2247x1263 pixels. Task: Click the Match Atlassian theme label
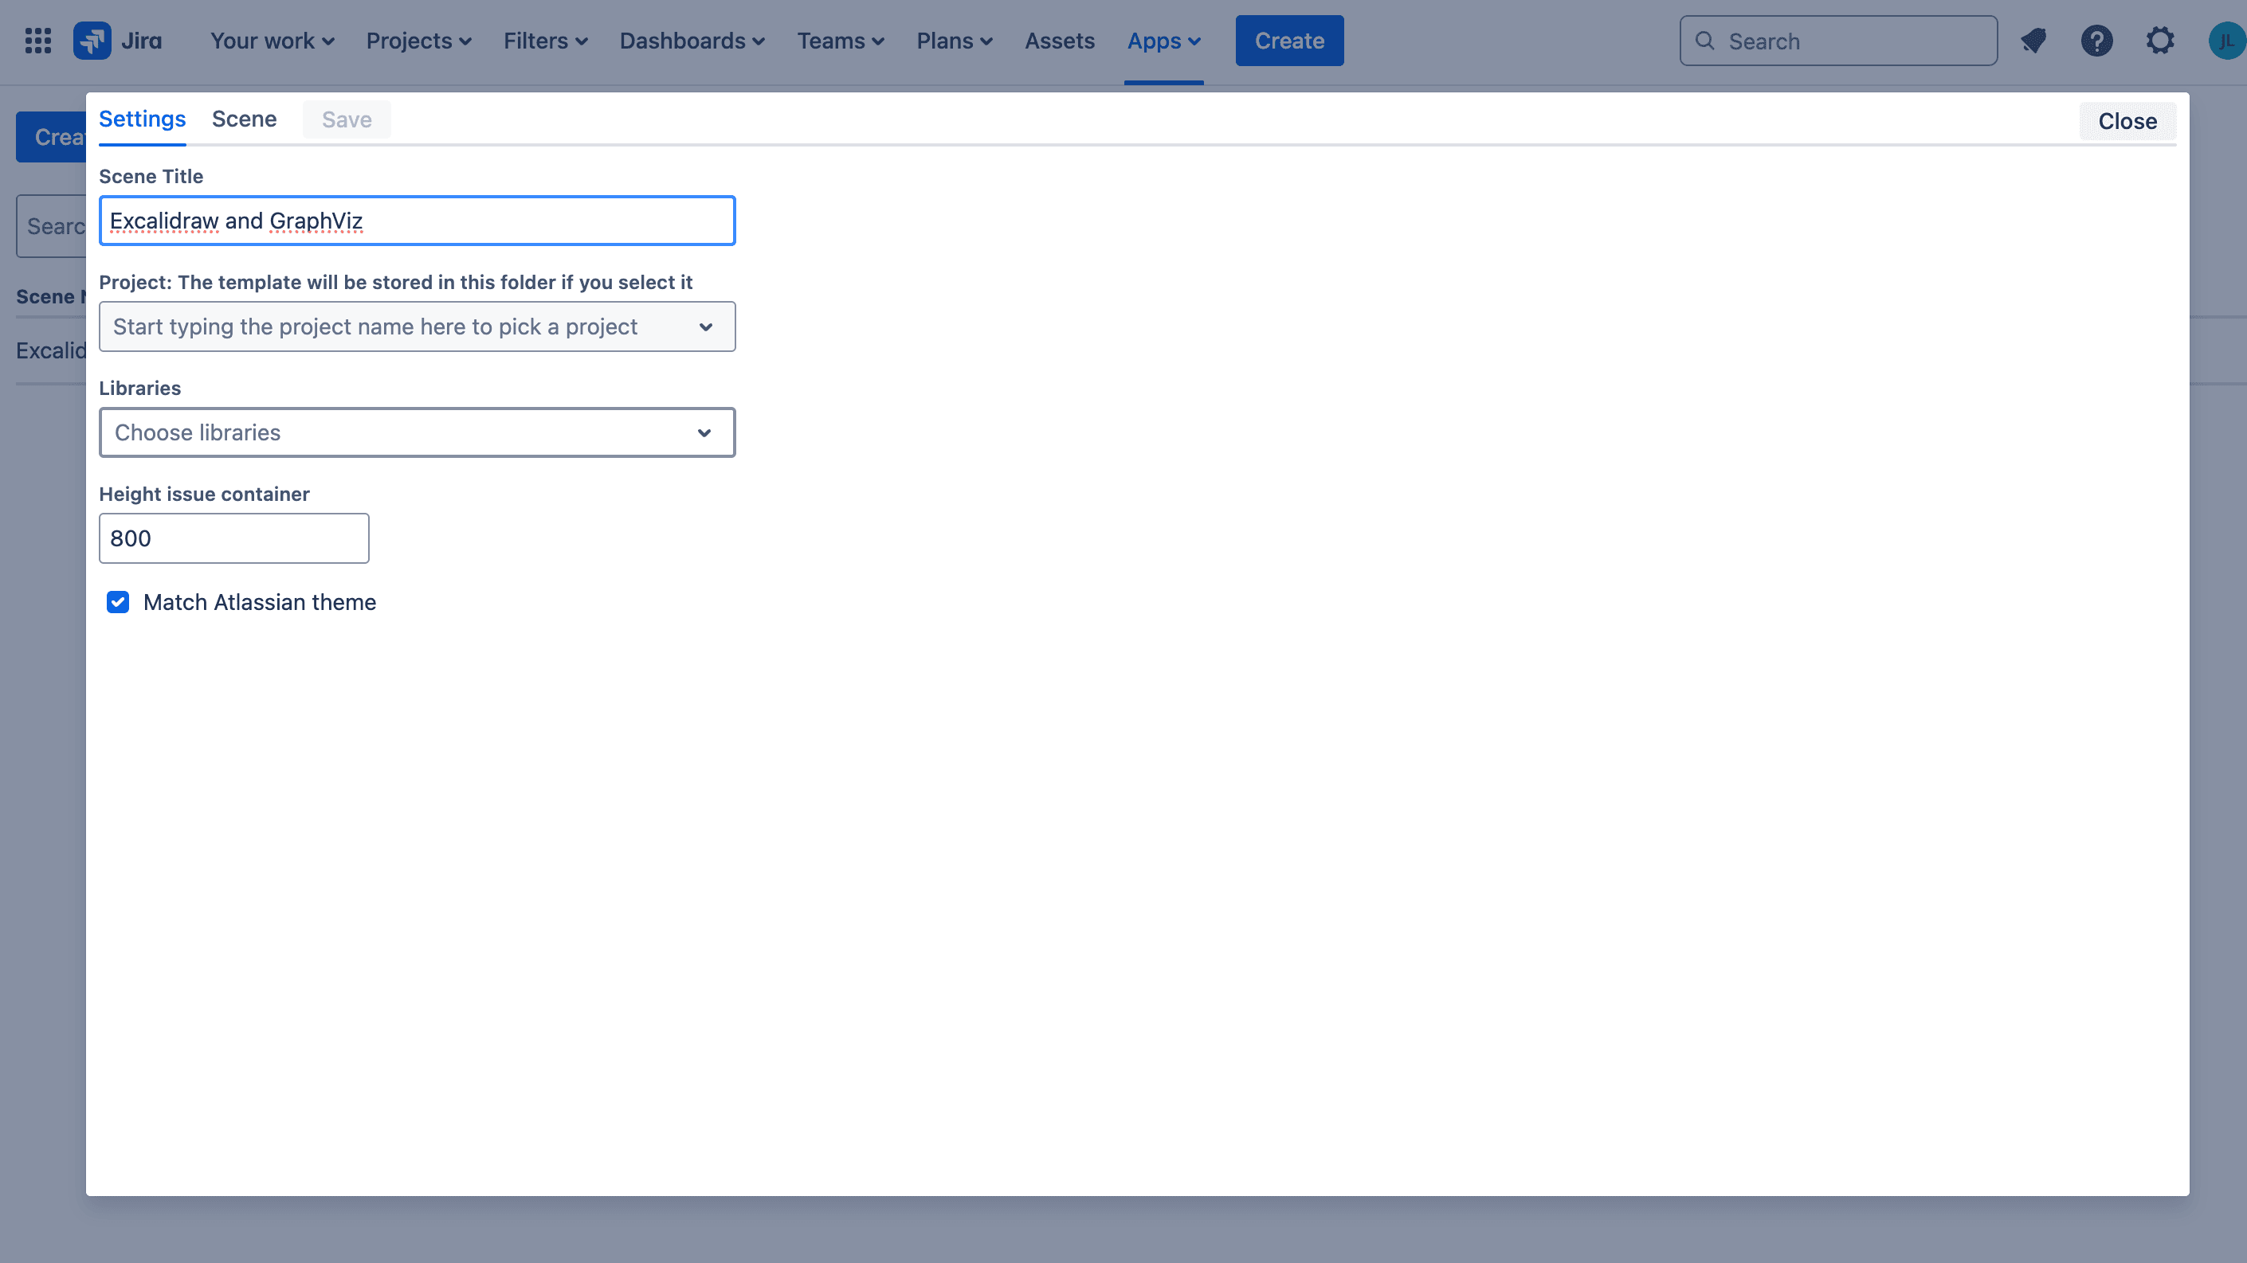point(259,602)
